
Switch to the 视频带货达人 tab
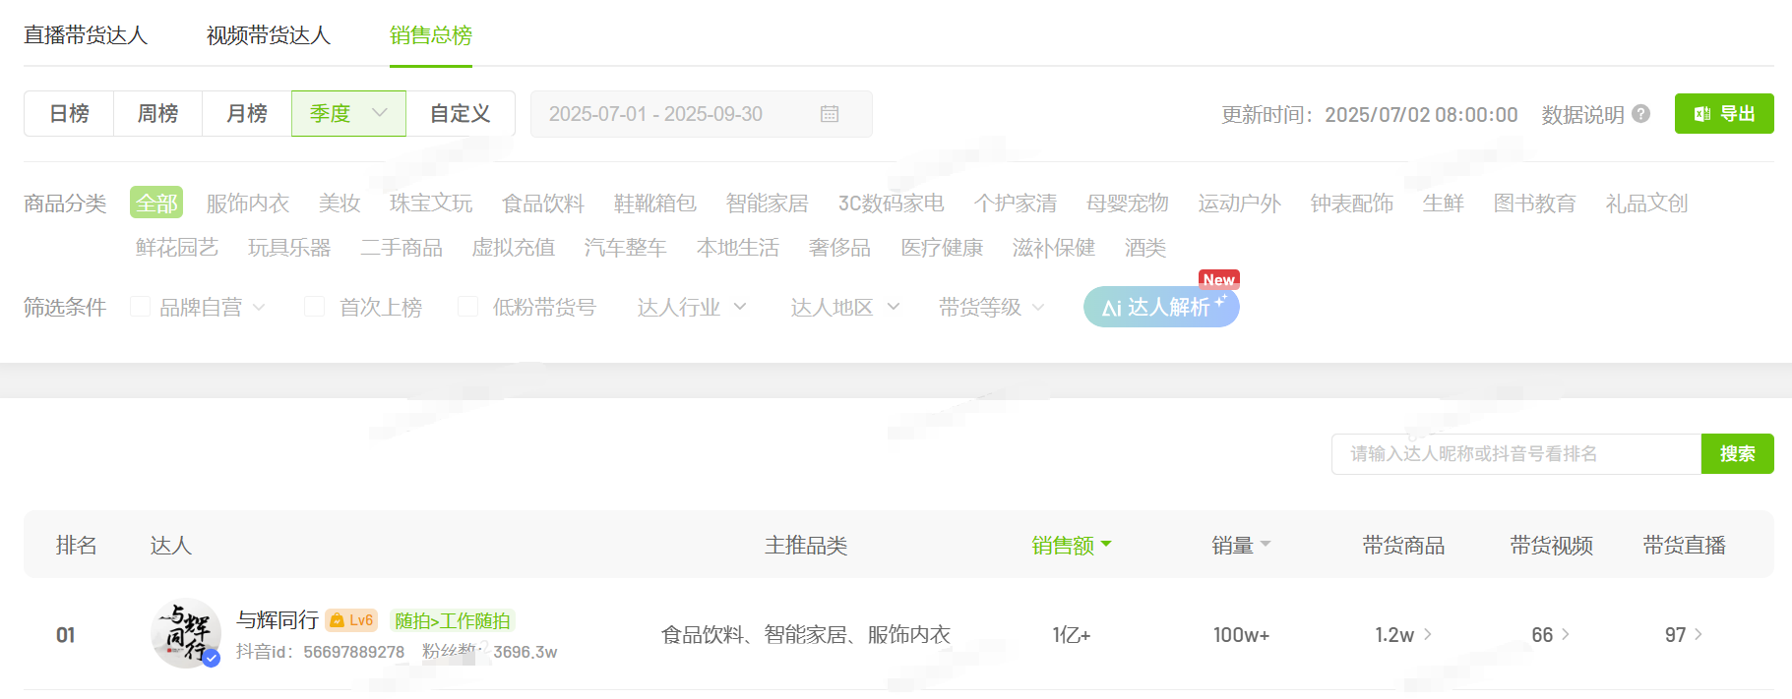(x=269, y=35)
